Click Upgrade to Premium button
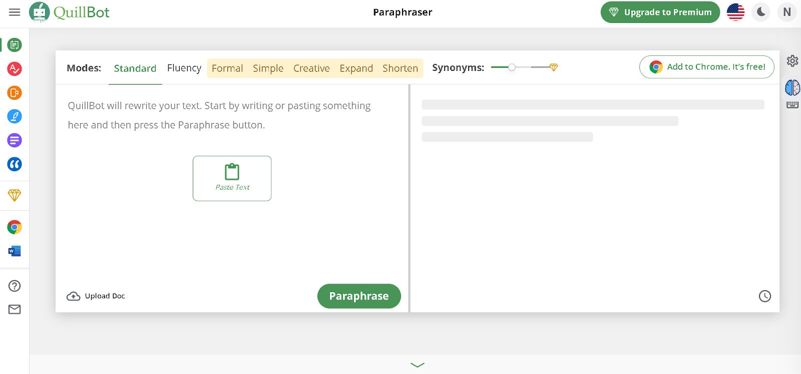This screenshot has width=801, height=374. click(660, 12)
